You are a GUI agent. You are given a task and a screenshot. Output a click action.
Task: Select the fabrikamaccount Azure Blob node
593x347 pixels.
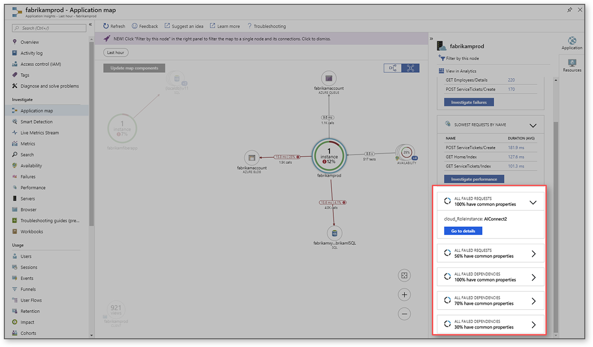(x=251, y=158)
